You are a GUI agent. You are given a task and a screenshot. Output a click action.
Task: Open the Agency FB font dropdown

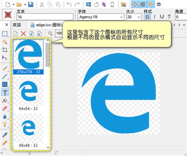[x=121, y=17]
